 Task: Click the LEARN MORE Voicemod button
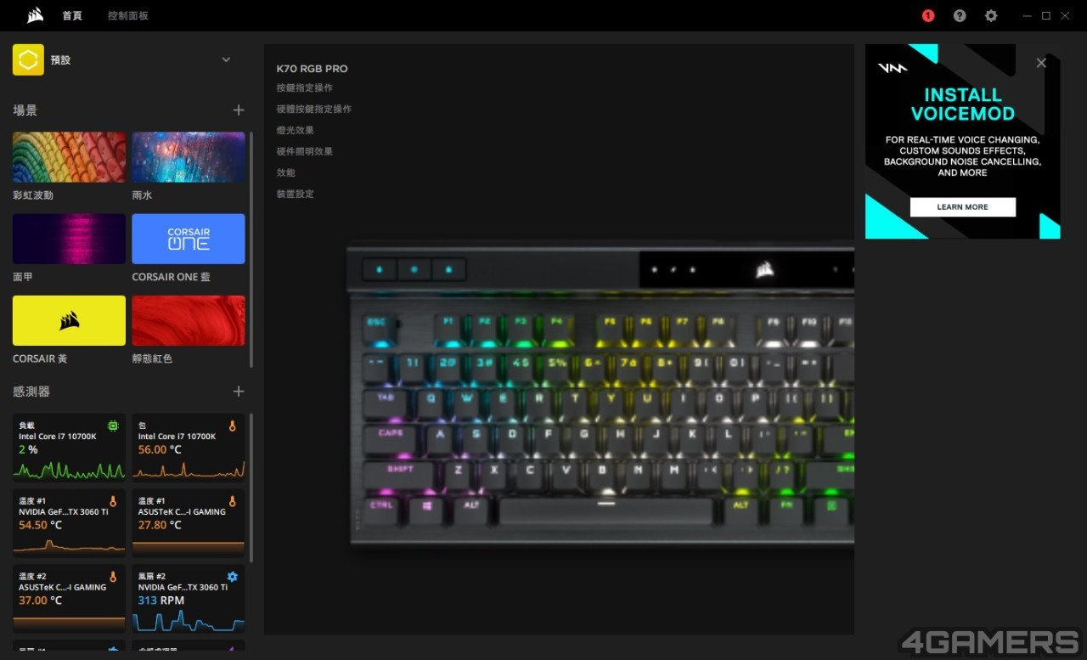pos(962,207)
